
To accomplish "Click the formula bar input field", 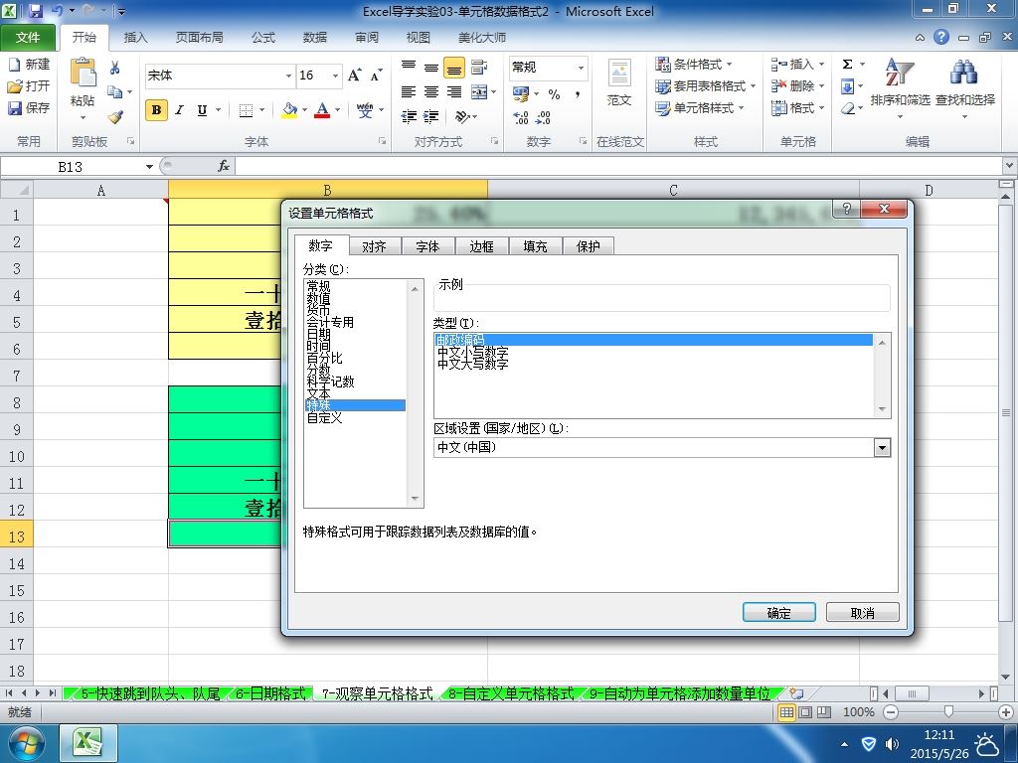I will 618,166.
